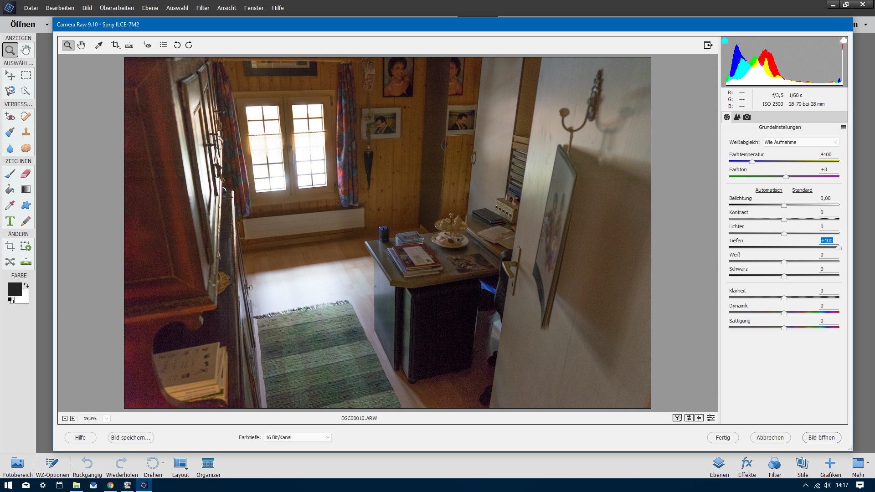Open the Farbtiefe 16 Bit/Kanal dropdown
This screenshot has width=875, height=492.
pos(298,437)
